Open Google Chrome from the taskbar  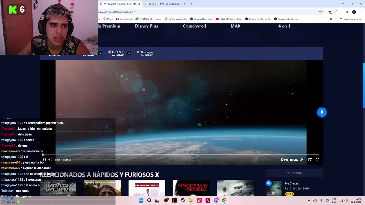click(x=224, y=201)
